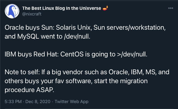178x109 pixels.
Task: Click the word "MySQL" in the tweet
Action: tap(28, 37)
